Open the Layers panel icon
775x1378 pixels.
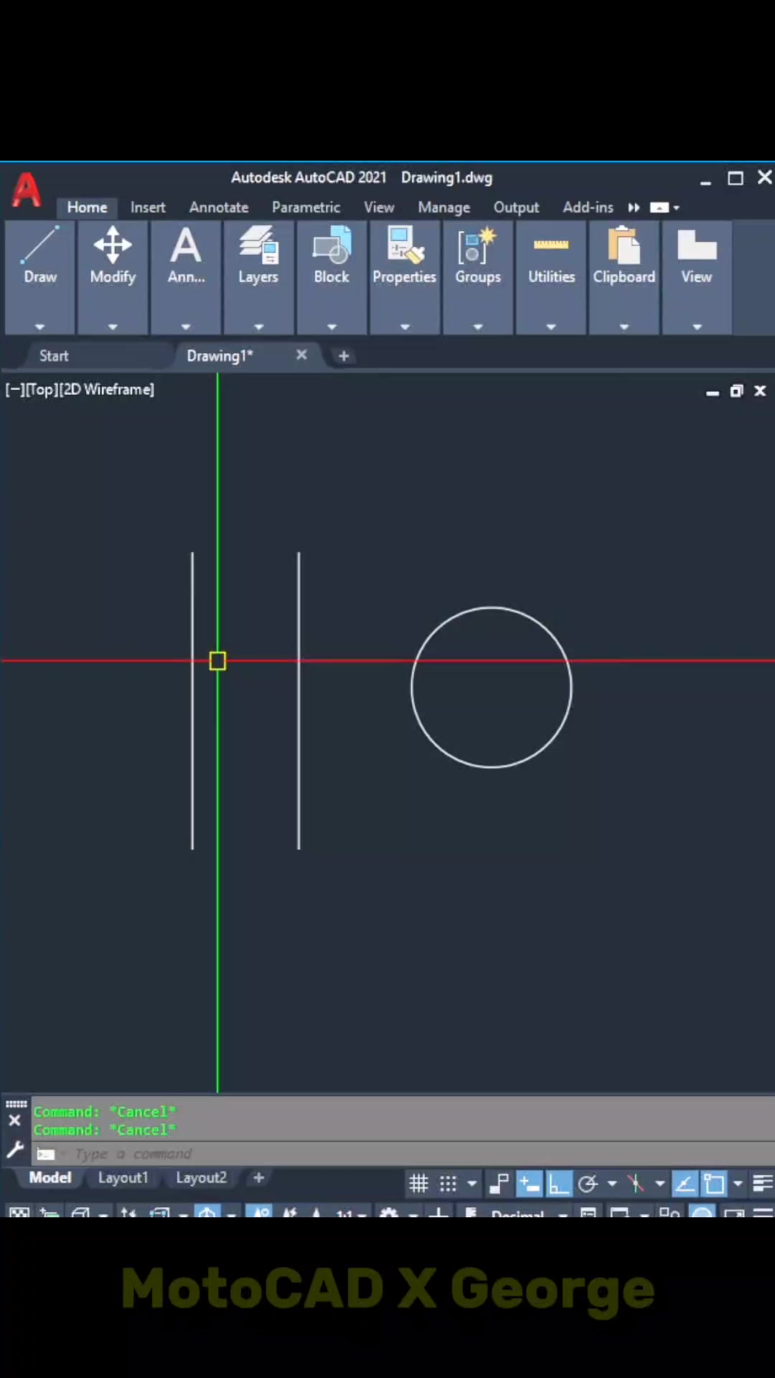click(258, 245)
